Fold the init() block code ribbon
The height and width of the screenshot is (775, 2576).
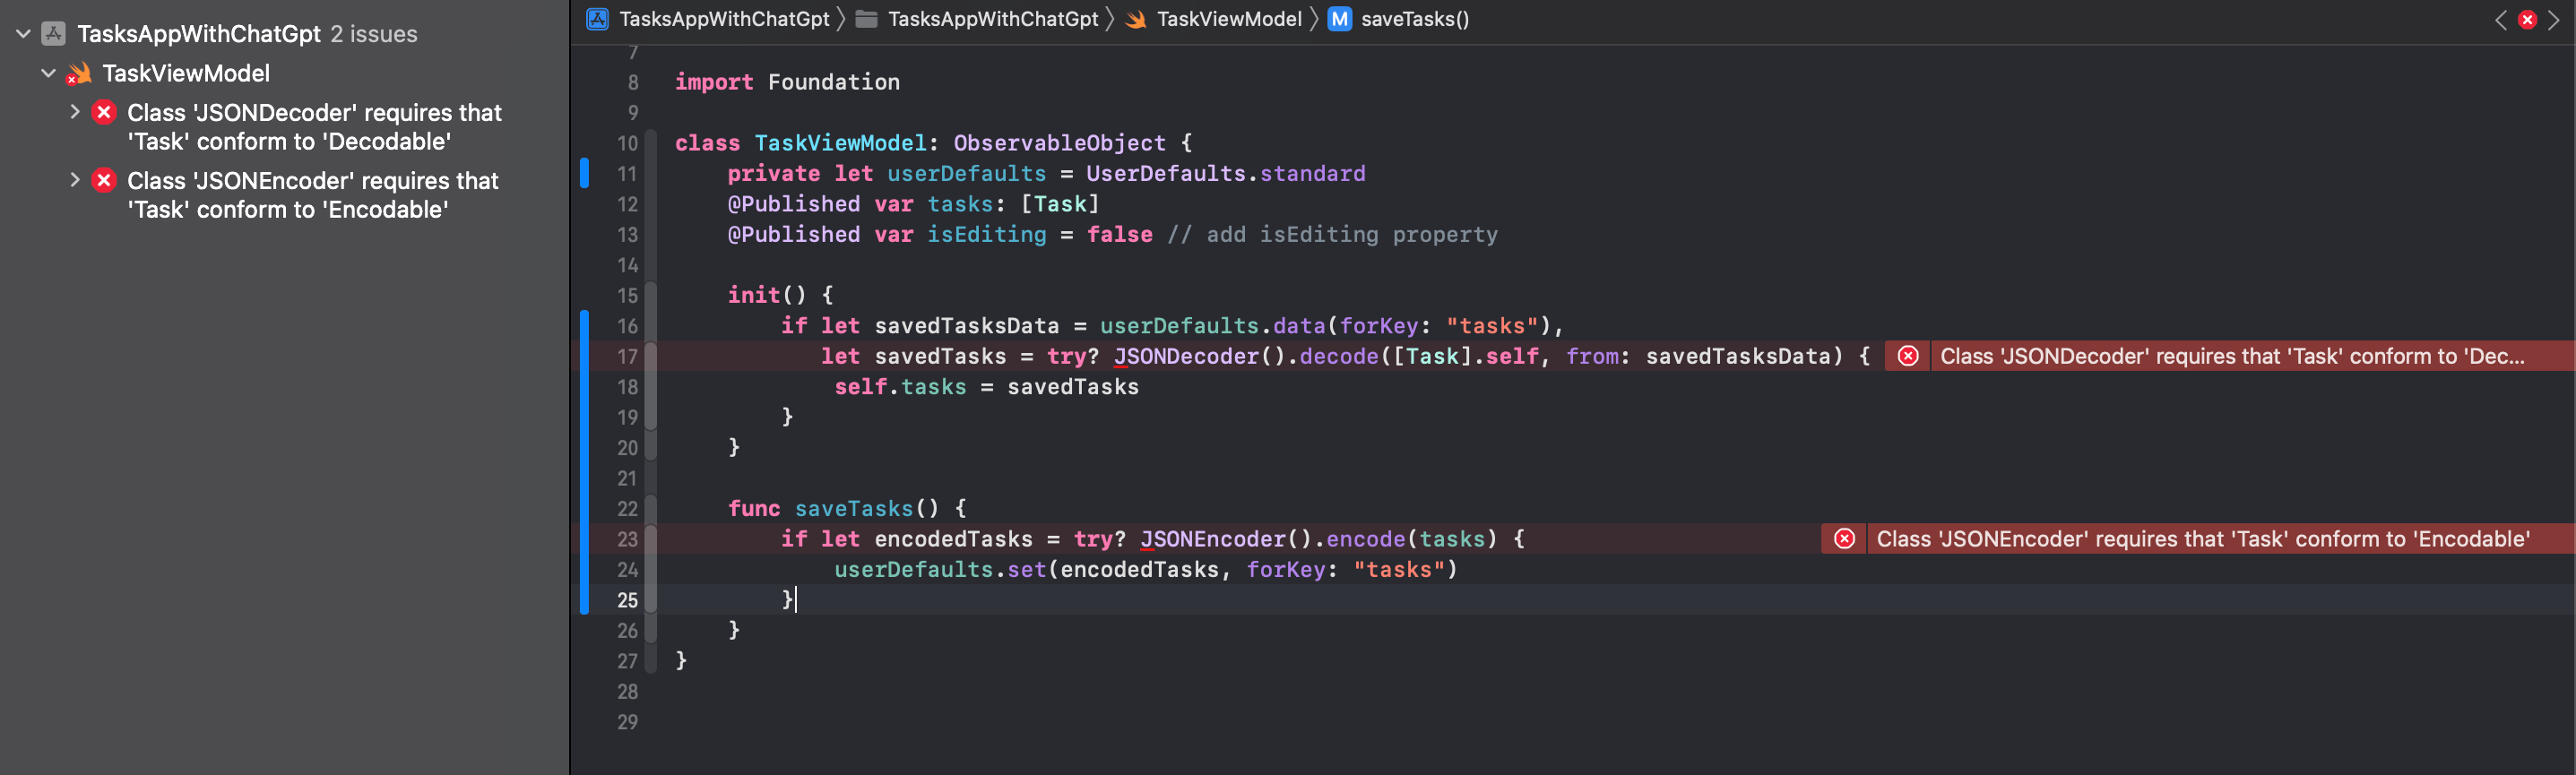(x=651, y=371)
